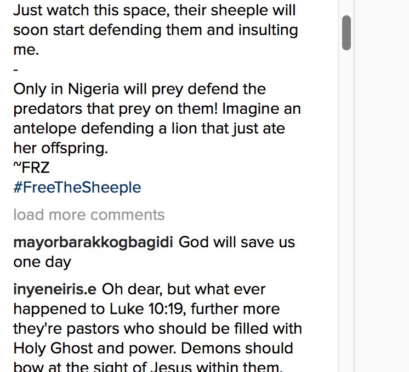Open mayorbarakkogbagidi's profile
Viewport: 409px width, 372px height.
(93, 242)
